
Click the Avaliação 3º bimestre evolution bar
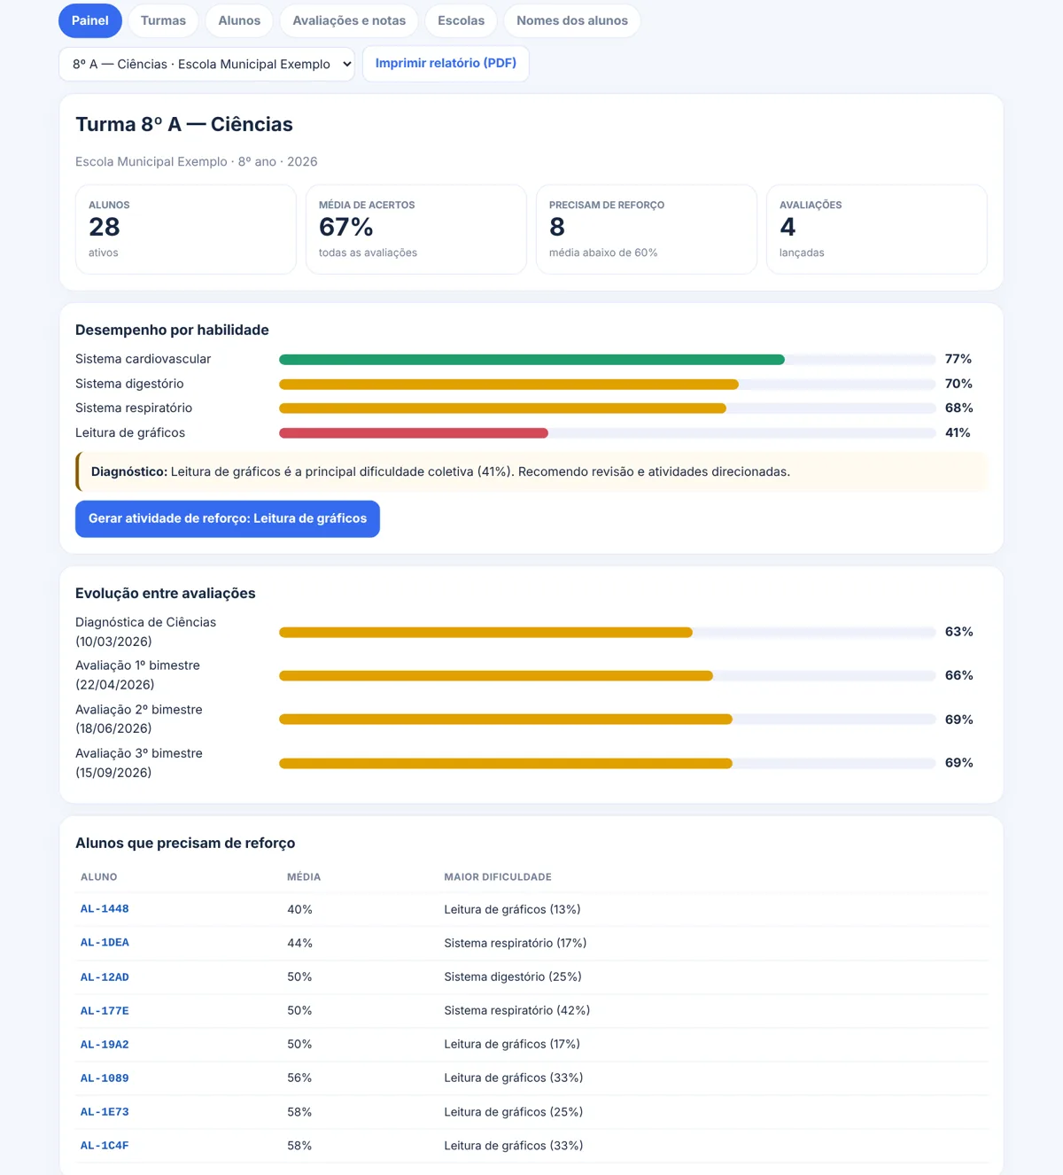pyautogui.click(x=607, y=763)
